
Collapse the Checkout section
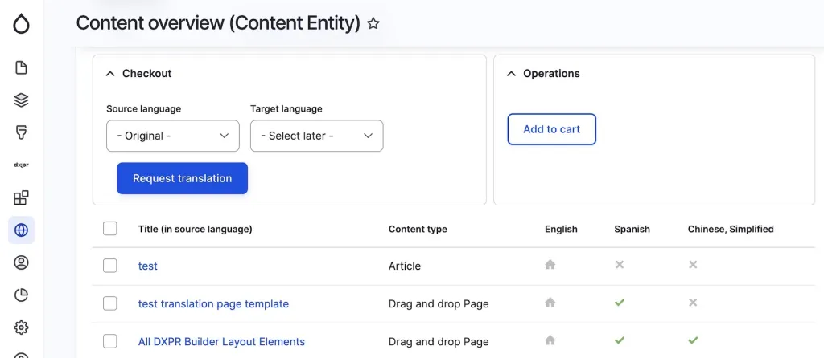pyautogui.click(x=138, y=73)
